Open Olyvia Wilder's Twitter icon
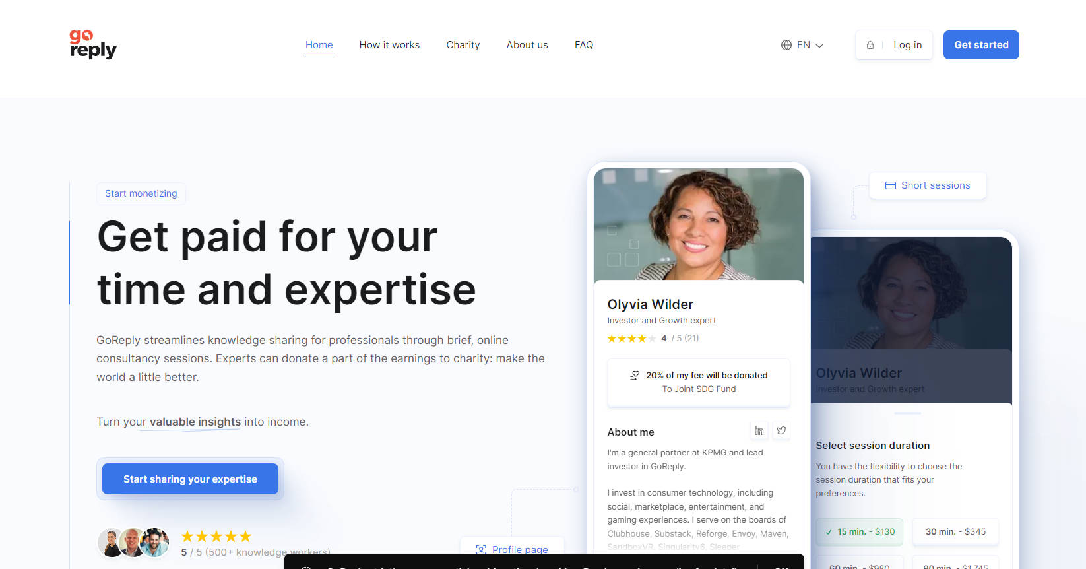Image resolution: width=1086 pixels, height=569 pixels. (x=781, y=431)
